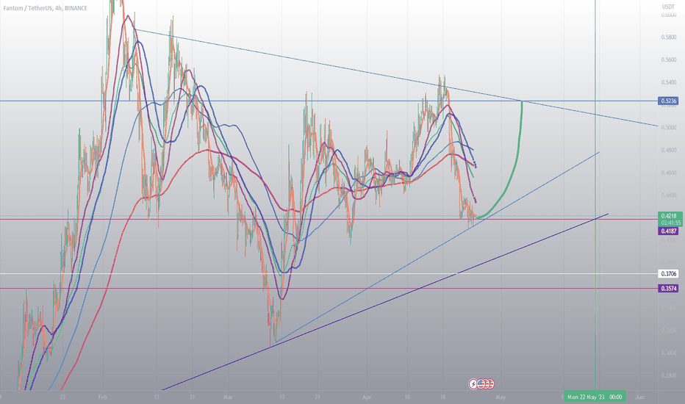The height and width of the screenshot is (404, 685).
Task: Click the USDT currency label on price axis
Action: pos(668,7)
